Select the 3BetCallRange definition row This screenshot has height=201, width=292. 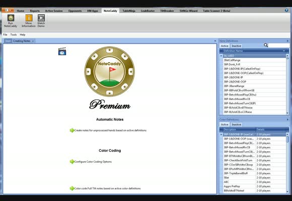(254, 60)
